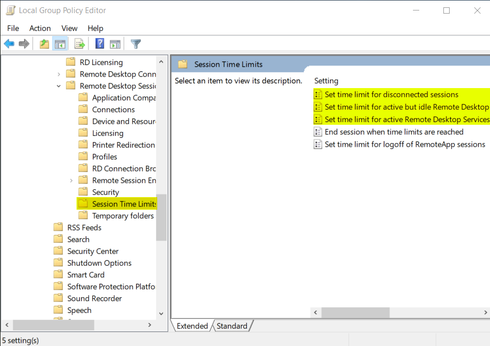Switch to the Standard tab
490x346 pixels.
[x=232, y=326]
